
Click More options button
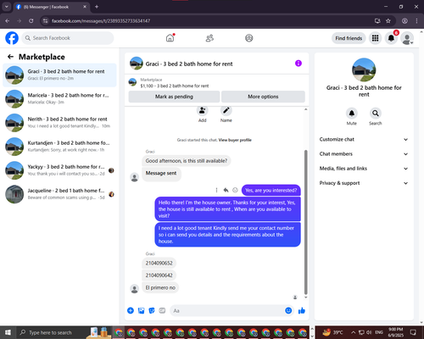pyautogui.click(x=263, y=97)
